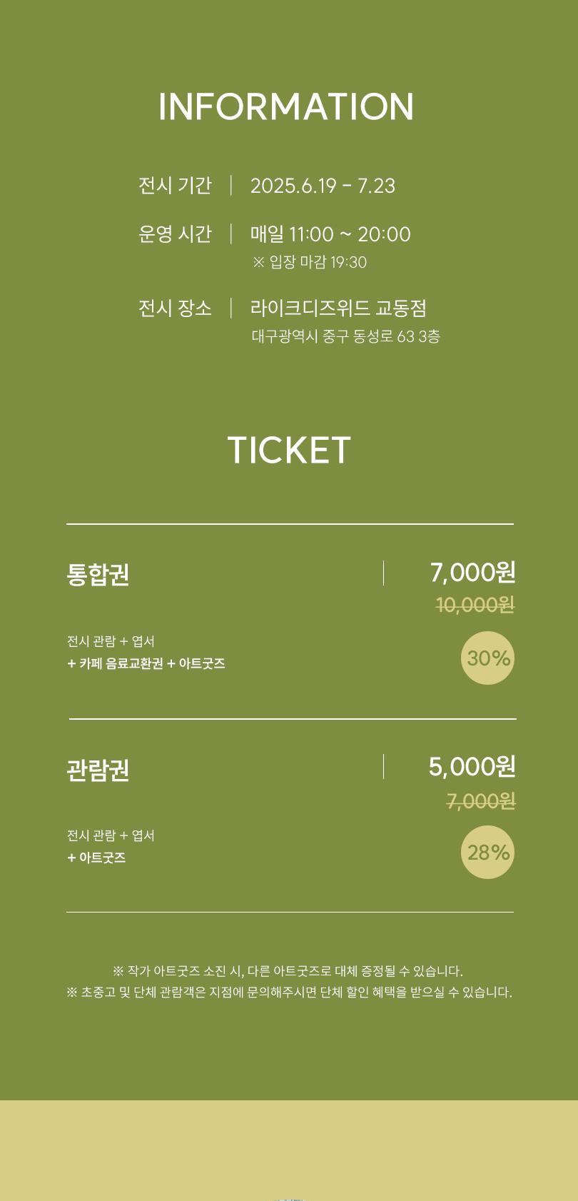Click the hours 매일 11:00 ~ 20:00
This screenshot has width=578, height=1201.
pyautogui.click(x=330, y=234)
